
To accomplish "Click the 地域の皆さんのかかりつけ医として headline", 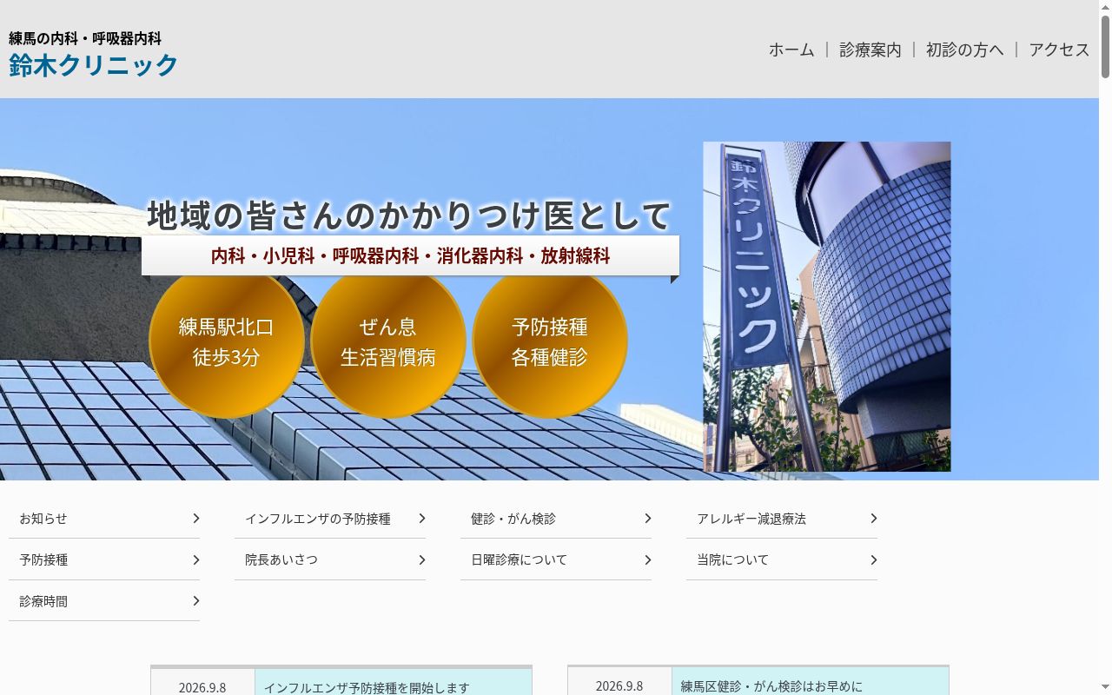I will pyautogui.click(x=409, y=215).
